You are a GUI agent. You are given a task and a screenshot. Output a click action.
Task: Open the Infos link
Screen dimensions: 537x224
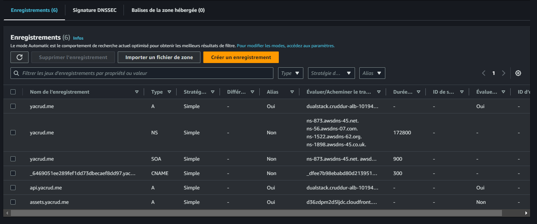78,38
